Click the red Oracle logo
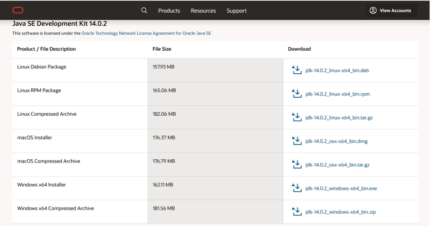The image size is (430, 226). [18, 11]
